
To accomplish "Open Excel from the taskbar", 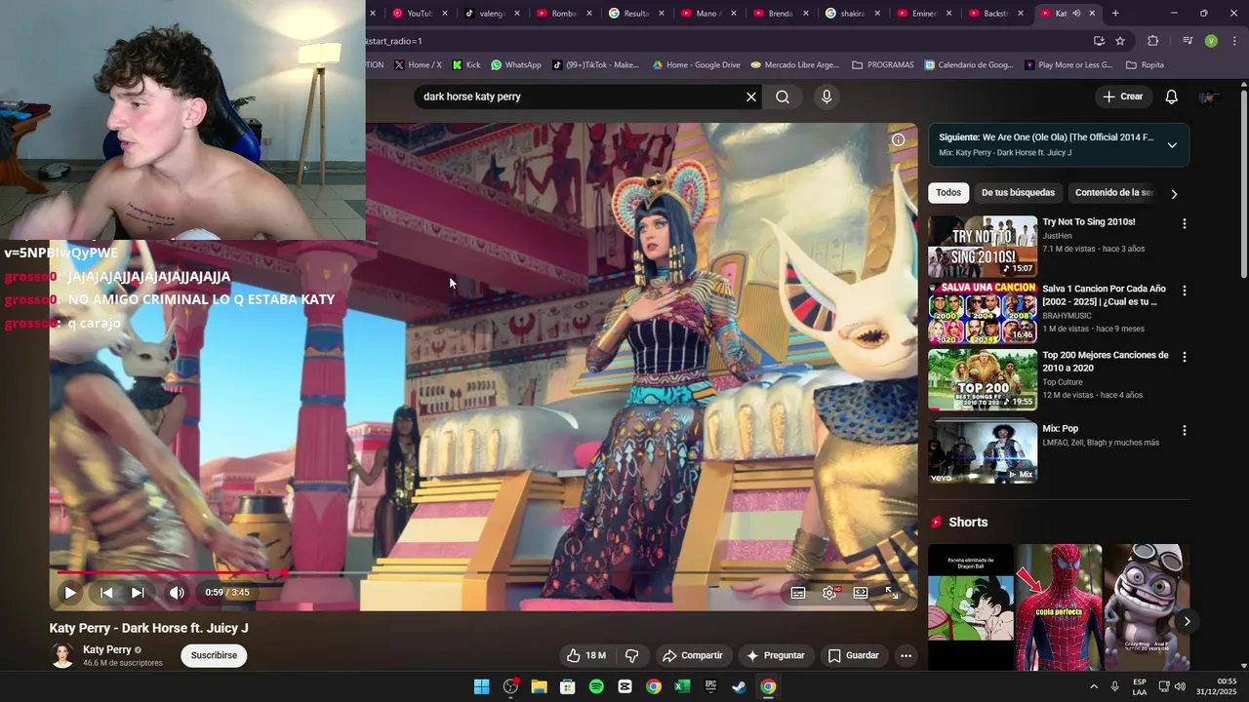I will (x=682, y=686).
